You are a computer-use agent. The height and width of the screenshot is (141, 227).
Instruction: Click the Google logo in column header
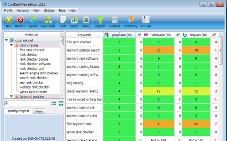(106, 35)
